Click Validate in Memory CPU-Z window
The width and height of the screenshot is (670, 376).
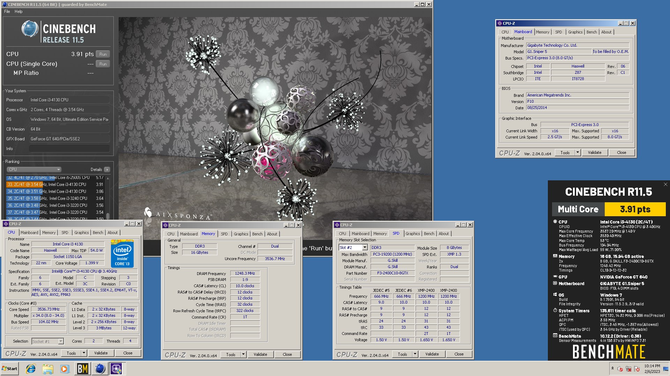[x=260, y=354]
